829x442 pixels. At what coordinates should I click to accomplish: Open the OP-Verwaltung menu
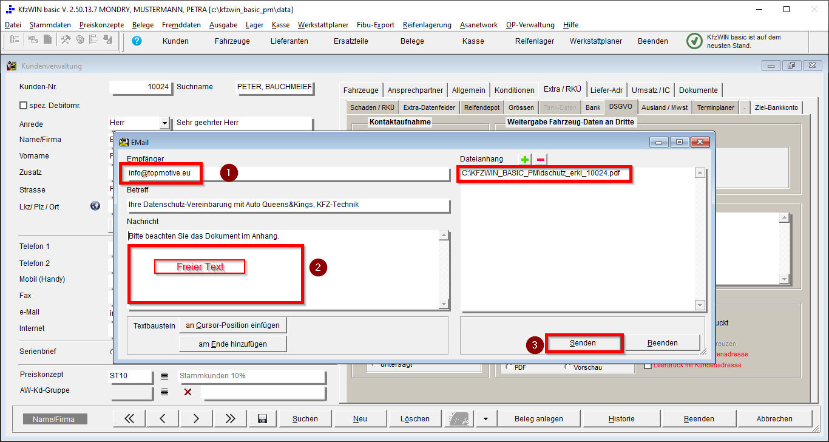tap(530, 25)
